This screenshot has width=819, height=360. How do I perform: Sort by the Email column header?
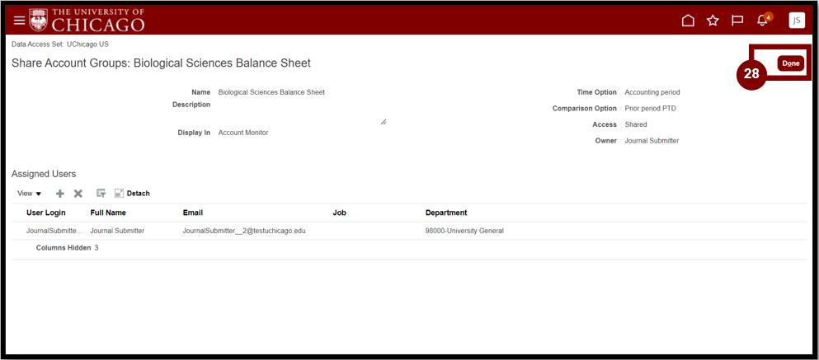click(x=193, y=213)
